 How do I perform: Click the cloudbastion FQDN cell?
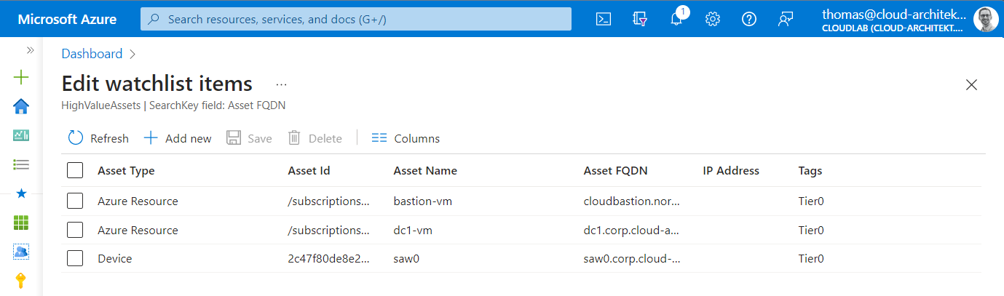point(632,201)
